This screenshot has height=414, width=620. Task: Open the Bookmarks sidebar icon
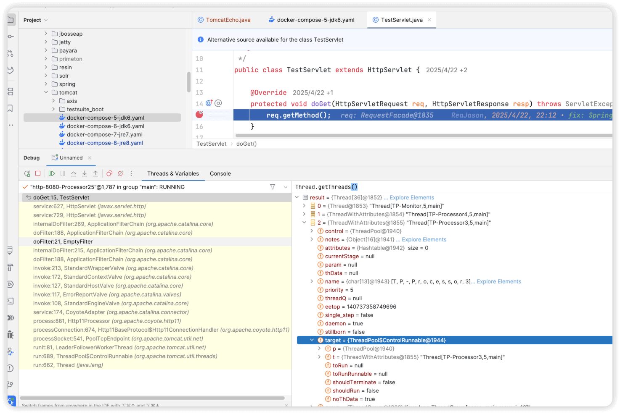[x=11, y=108]
